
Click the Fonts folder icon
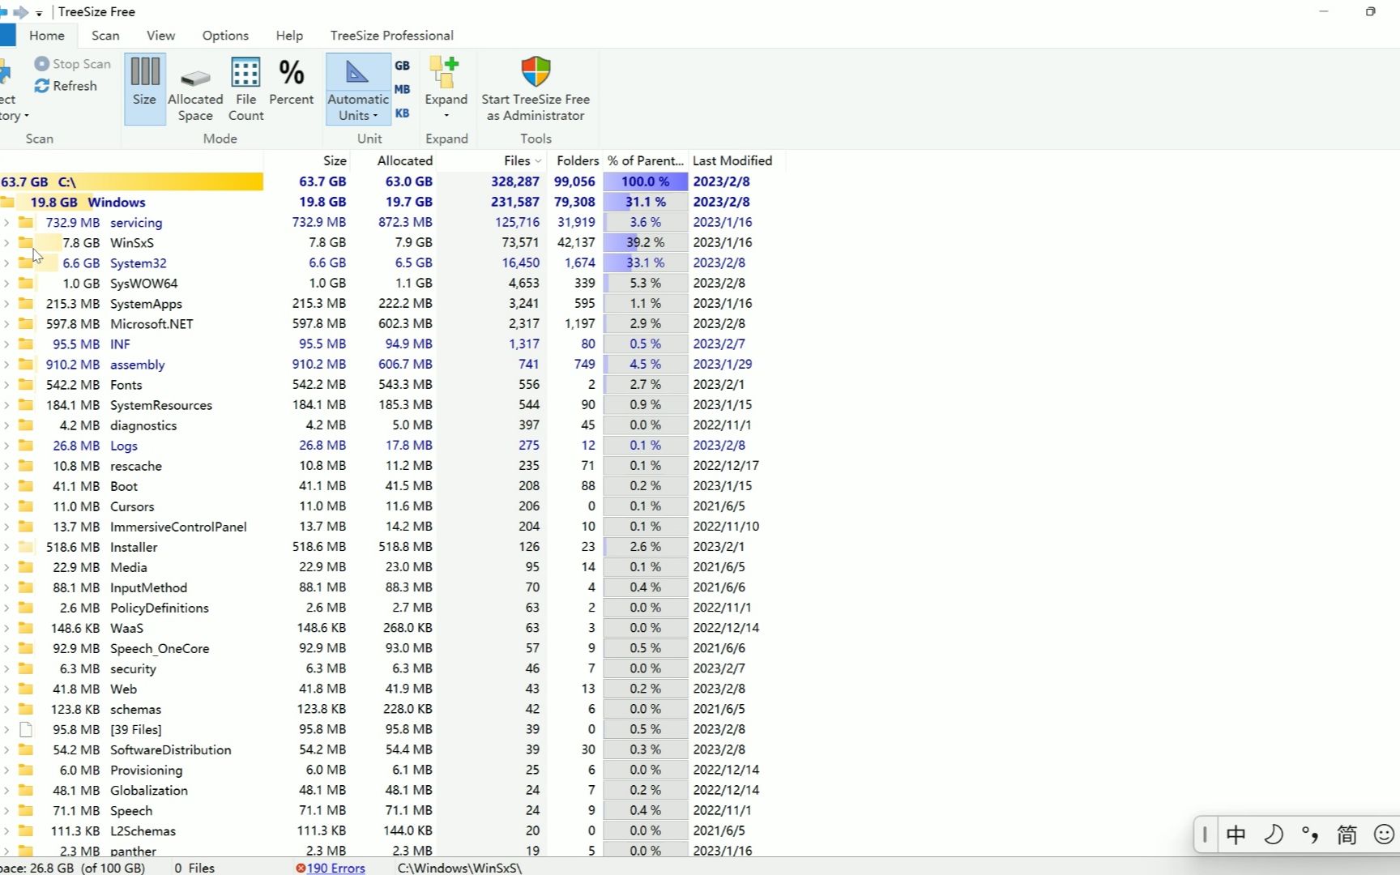tap(26, 384)
